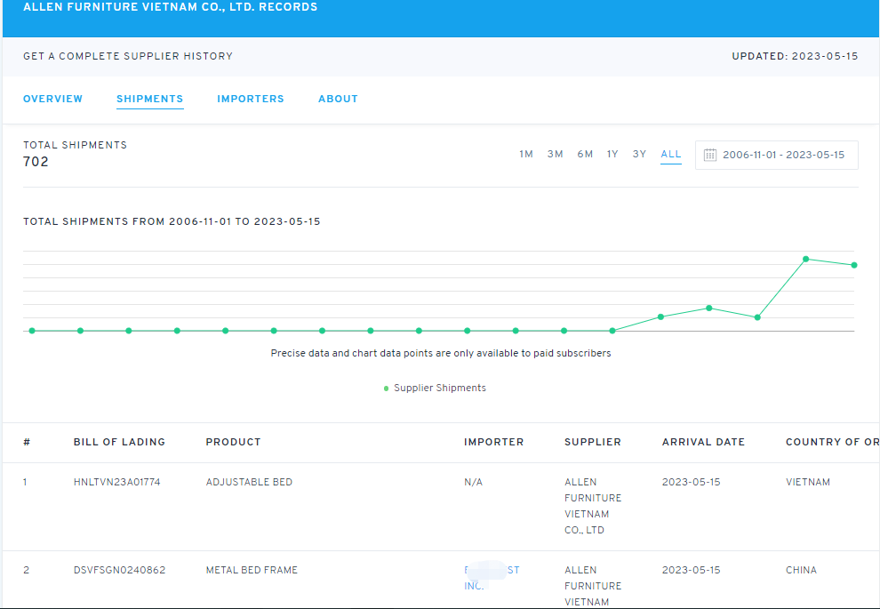Select the 1Y time range
The image size is (880, 609).
pyautogui.click(x=612, y=155)
